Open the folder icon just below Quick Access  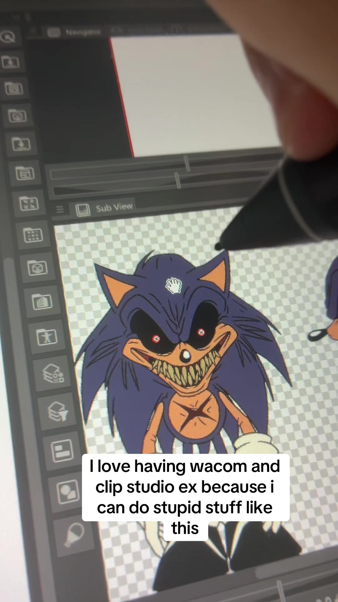[11, 62]
